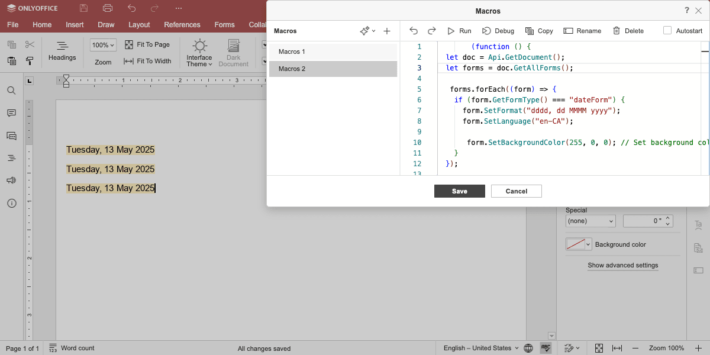The width and height of the screenshot is (710, 355).
Task: Run the selected macro
Action: [x=459, y=31]
